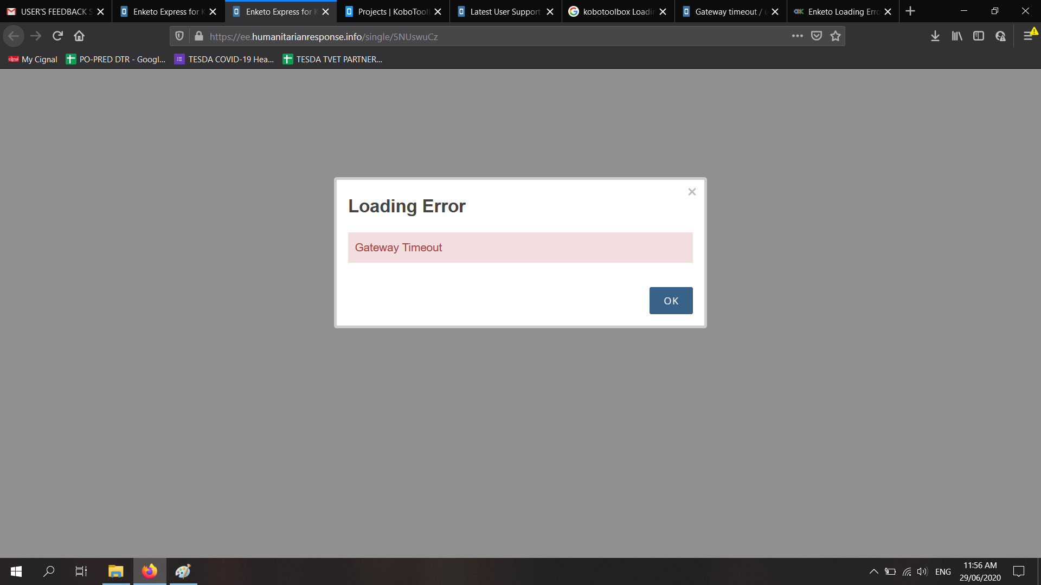This screenshot has height=585, width=1041.
Task: Open the volume control from the tray
Action: point(922,571)
